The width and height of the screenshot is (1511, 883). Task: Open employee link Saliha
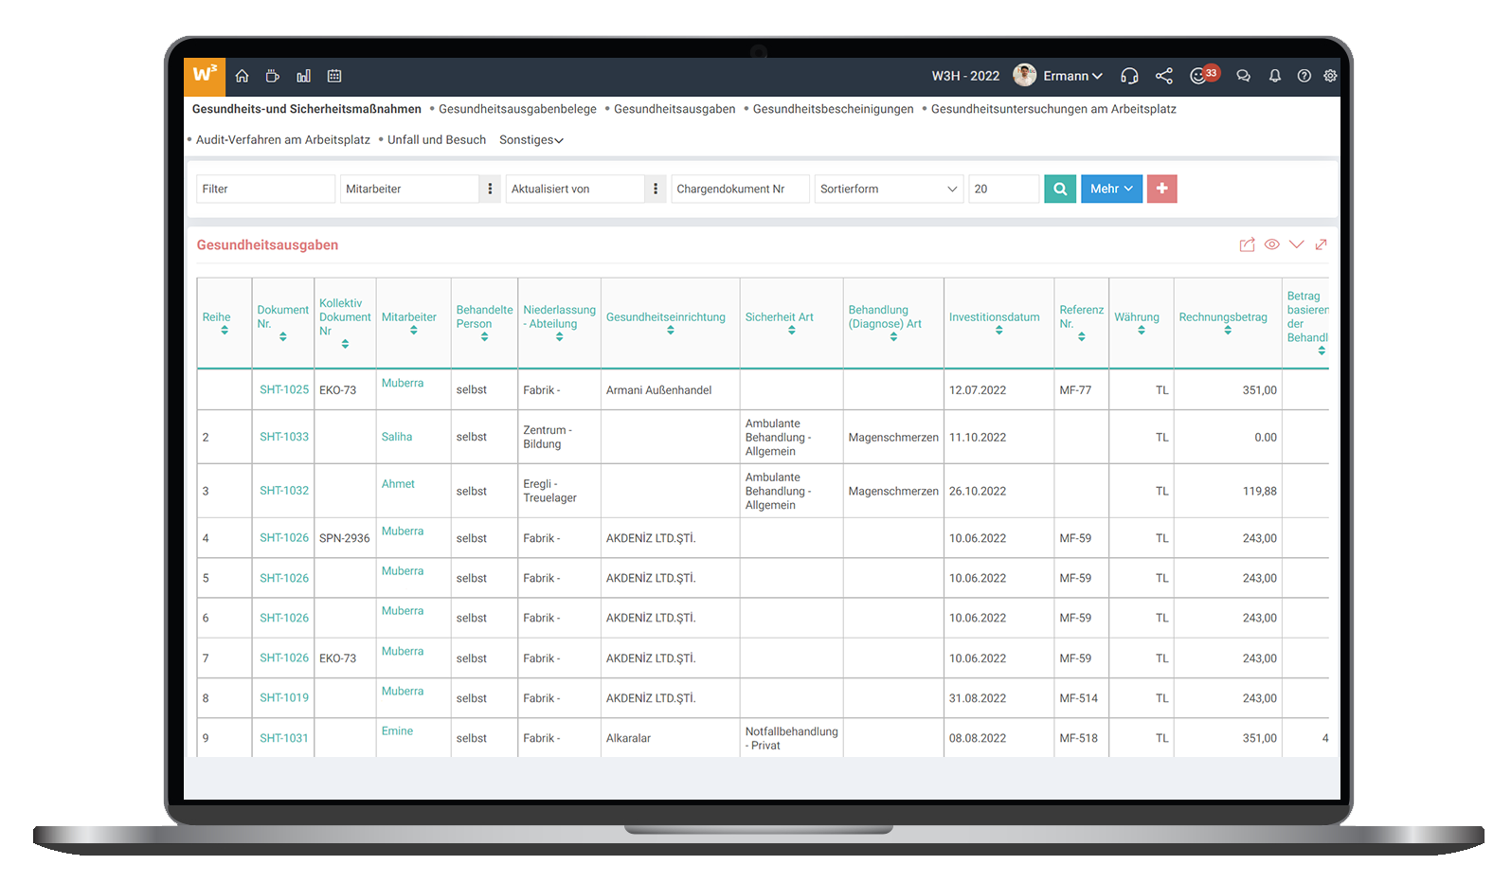[x=397, y=437]
